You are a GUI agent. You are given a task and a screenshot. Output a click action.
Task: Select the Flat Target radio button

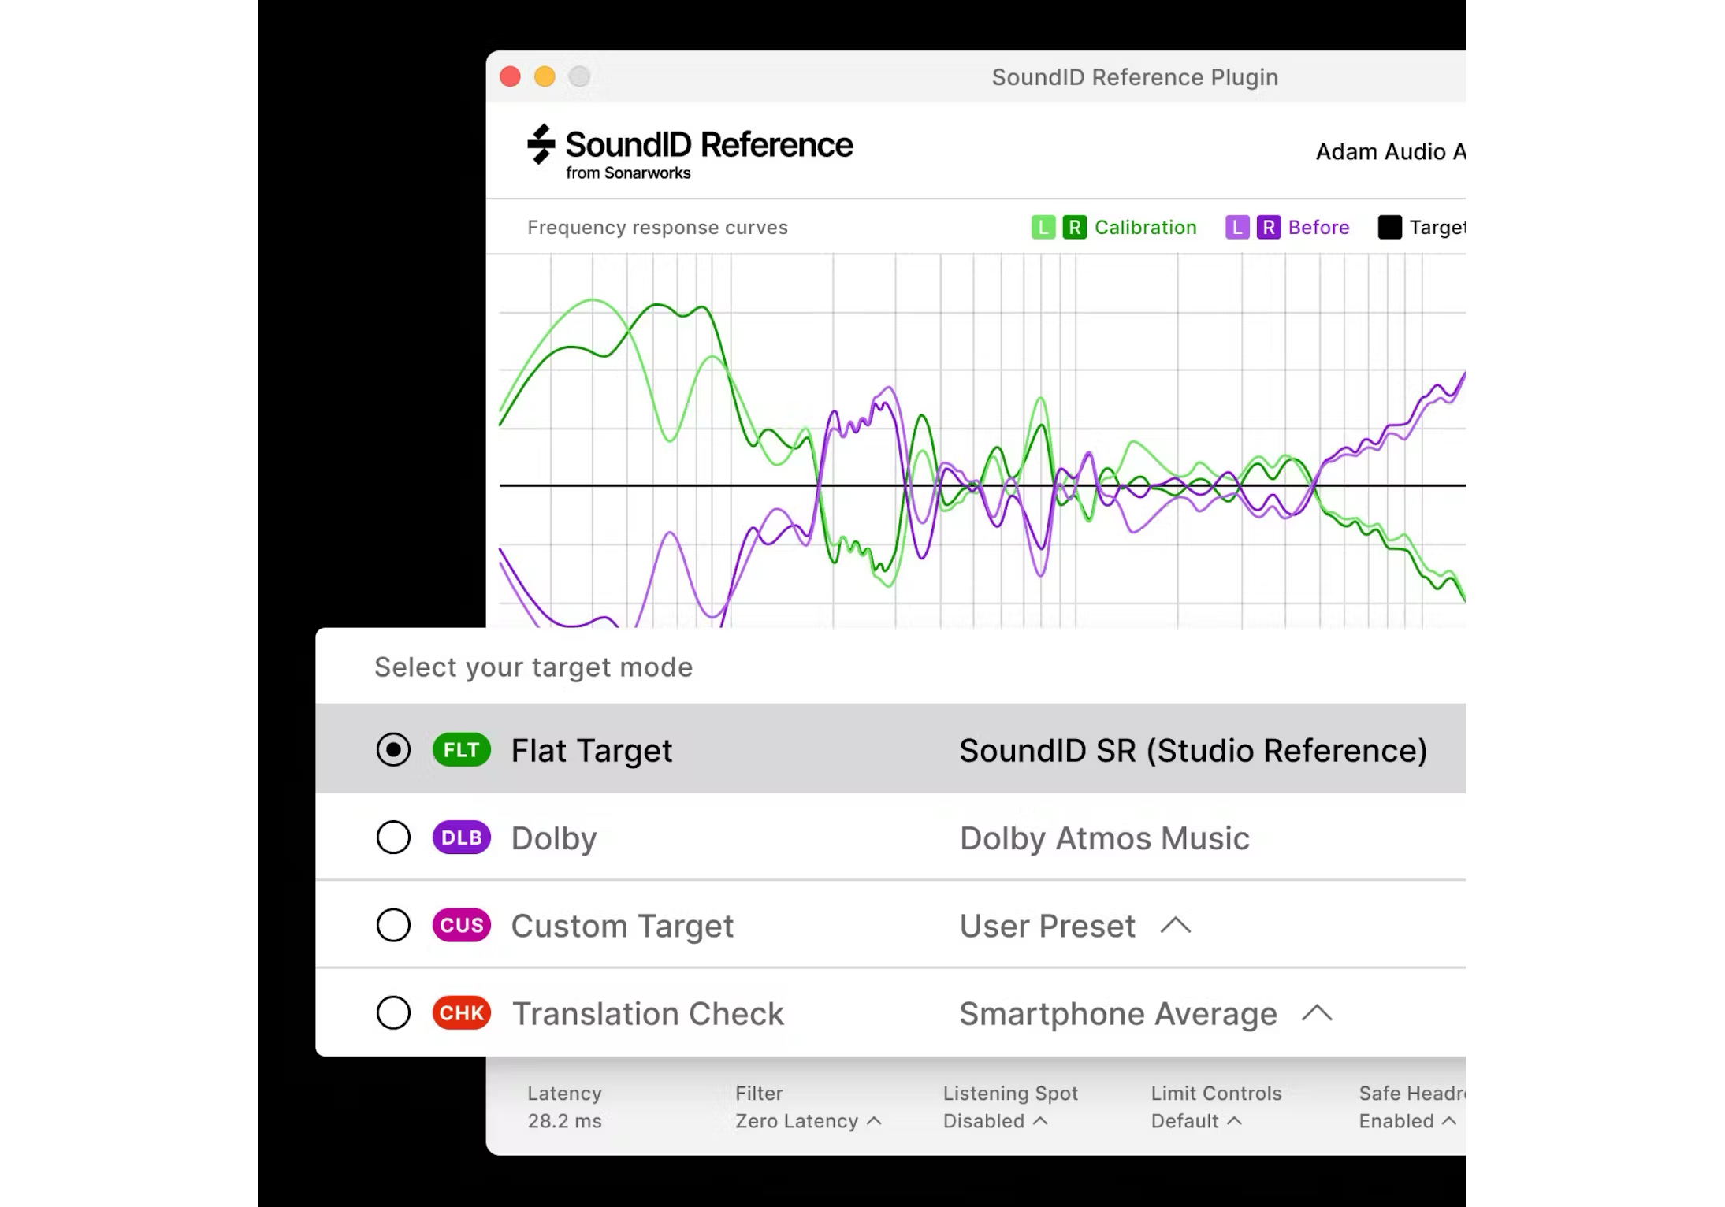click(x=393, y=750)
